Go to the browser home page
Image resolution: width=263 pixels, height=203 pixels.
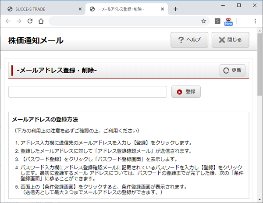pos(41,21)
